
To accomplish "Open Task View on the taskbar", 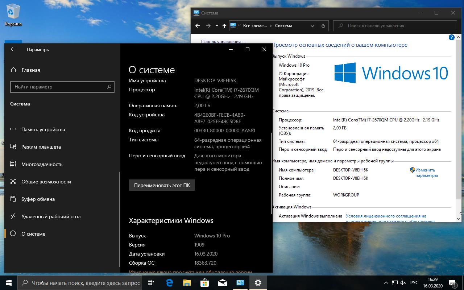I will (150, 282).
